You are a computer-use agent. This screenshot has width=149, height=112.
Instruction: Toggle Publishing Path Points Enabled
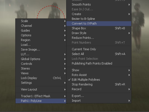point(99,63)
